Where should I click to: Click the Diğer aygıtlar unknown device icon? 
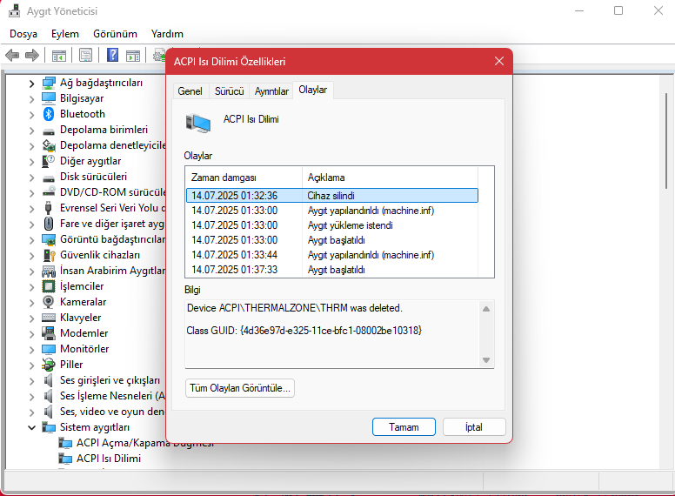click(48, 161)
